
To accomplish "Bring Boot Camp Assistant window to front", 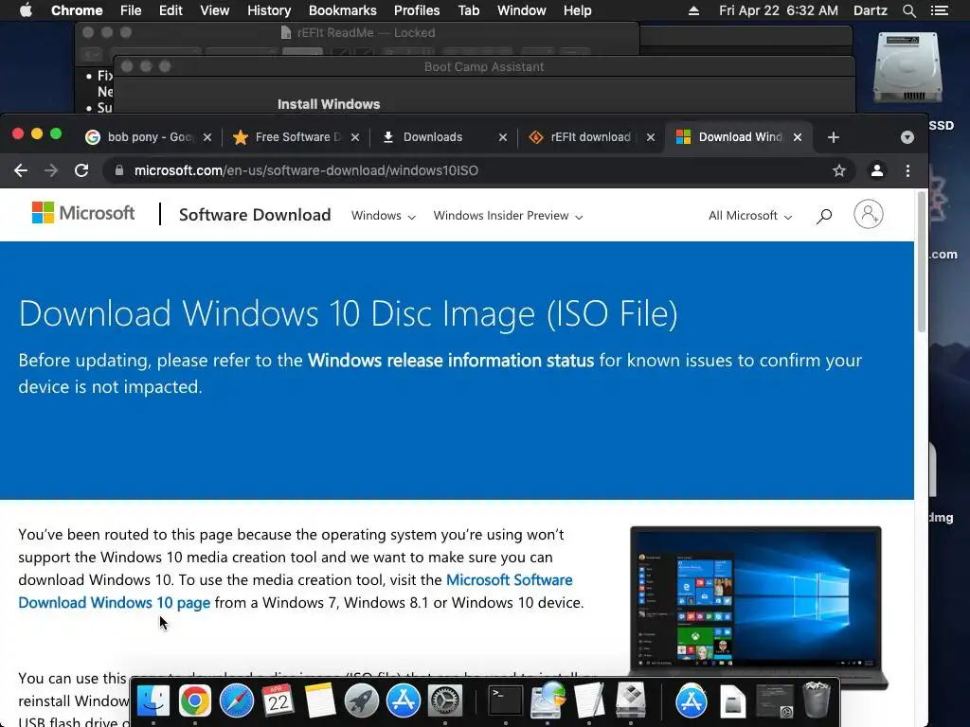I will tap(484, 67).
